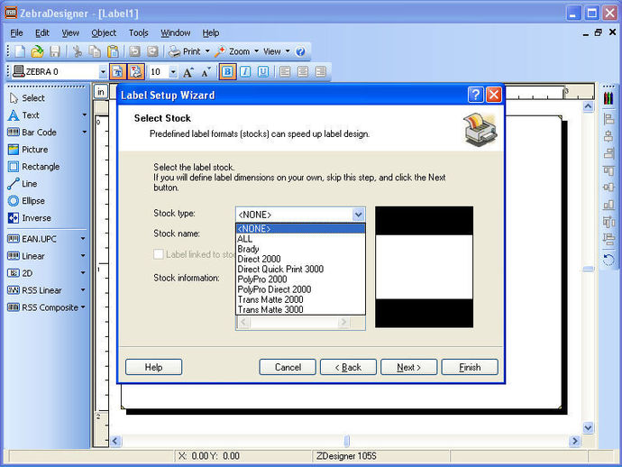Click the rotate icon in right toolbar
This screenshot has width=622, height=467.
(608, 260)
